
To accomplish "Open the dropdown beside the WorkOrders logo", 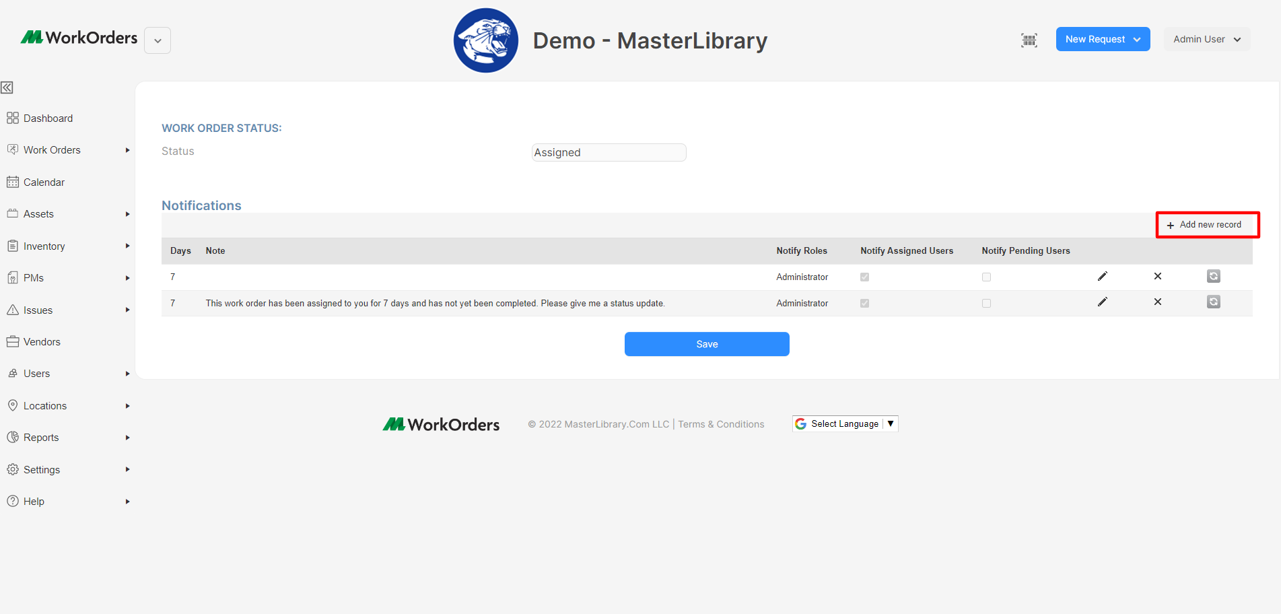I will 158,40.
